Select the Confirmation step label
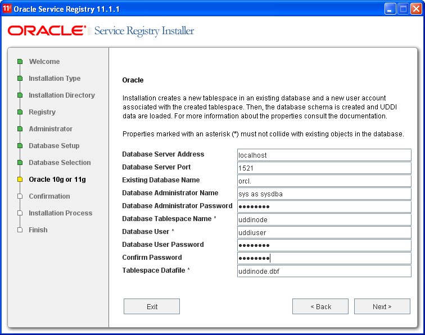 click(49, 196)
